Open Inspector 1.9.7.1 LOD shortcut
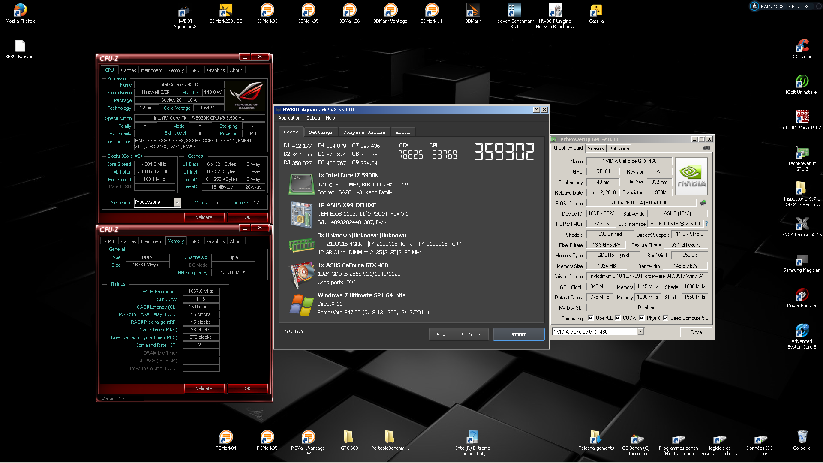823x463 pixels. 802,194
